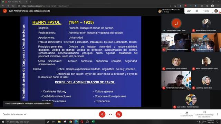The height and width of the screenshot is (124, 221).
Task: Toggle the red camera off button
Action: [x=119, y=114]
